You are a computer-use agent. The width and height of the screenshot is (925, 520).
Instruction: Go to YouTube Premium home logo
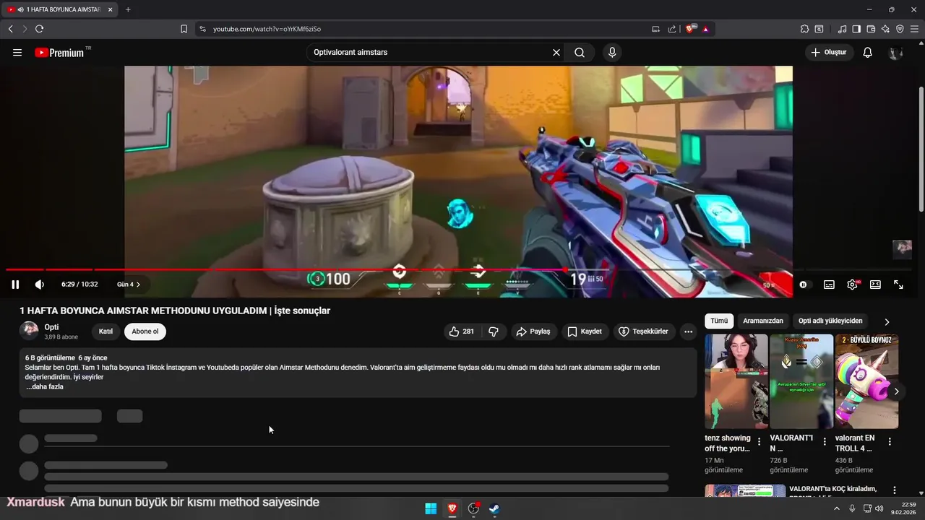tap(61, 53)
